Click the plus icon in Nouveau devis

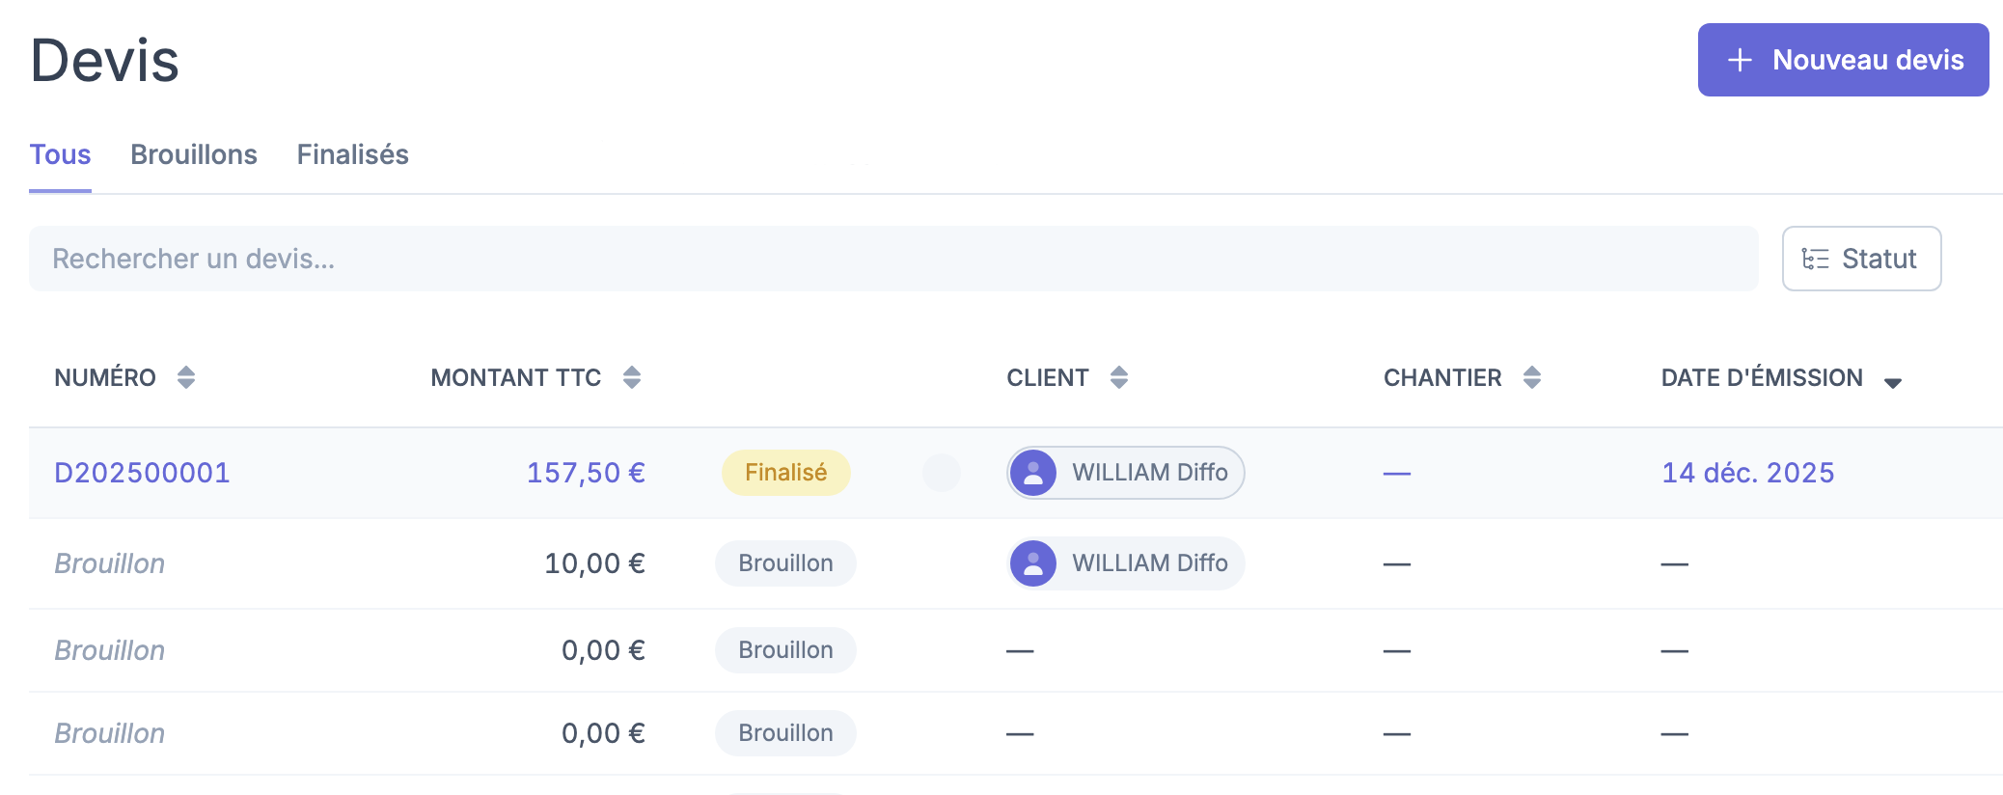pyautogui.click(x=1740, y=60)
